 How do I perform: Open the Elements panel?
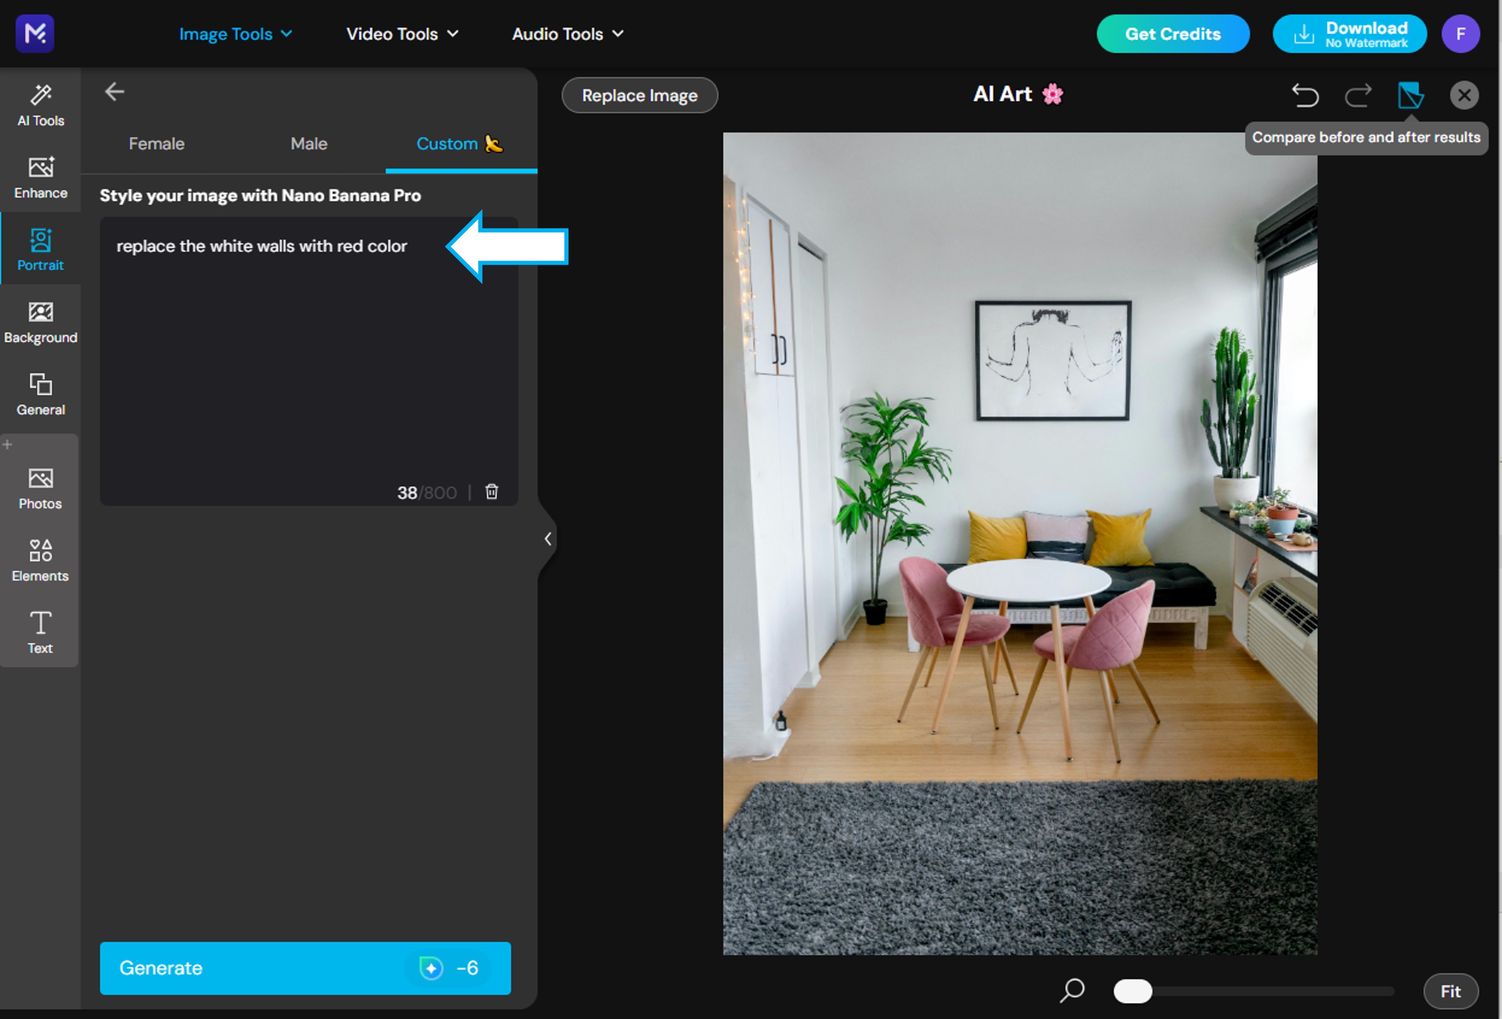coord(40,560)
